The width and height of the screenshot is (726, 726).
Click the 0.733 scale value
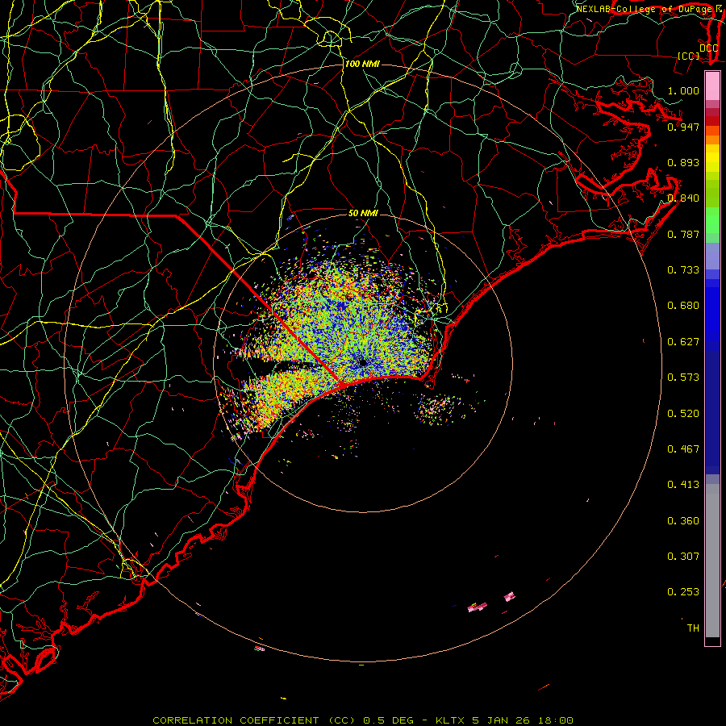[683, 270]
